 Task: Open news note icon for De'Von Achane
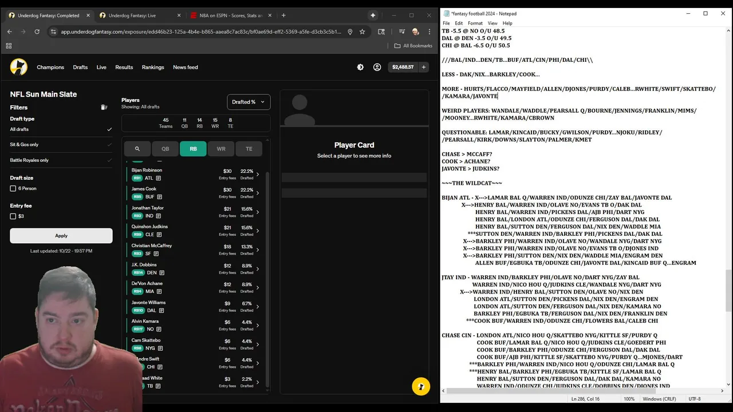[159, 291]
